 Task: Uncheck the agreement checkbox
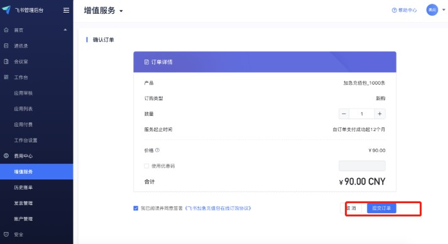136,208
